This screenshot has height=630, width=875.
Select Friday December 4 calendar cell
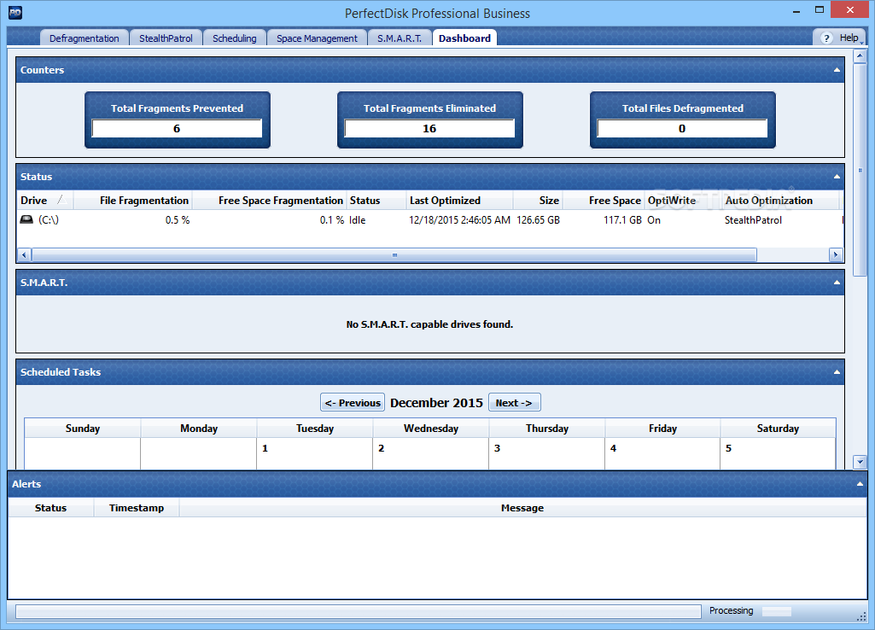662,453
